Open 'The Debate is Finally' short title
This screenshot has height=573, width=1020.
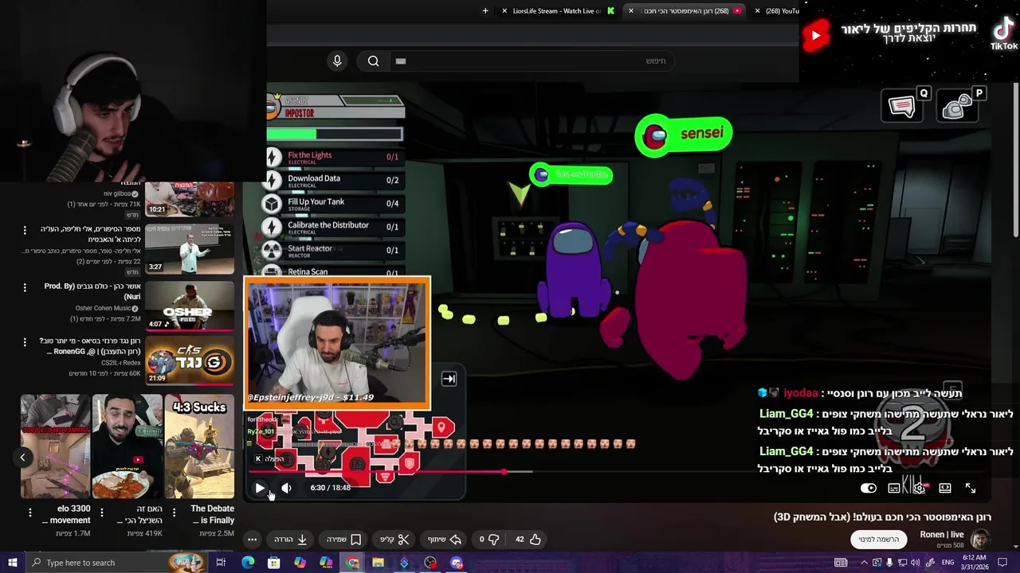click(x=213, y=514)
